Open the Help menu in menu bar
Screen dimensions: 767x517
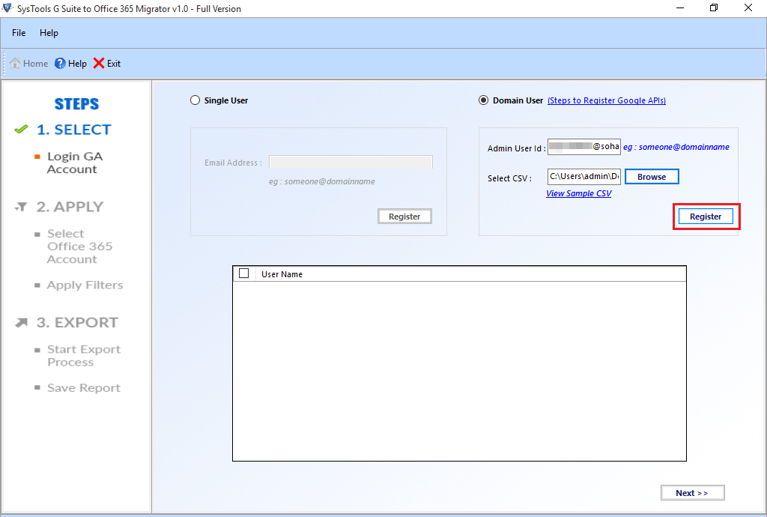pos(49,33)
